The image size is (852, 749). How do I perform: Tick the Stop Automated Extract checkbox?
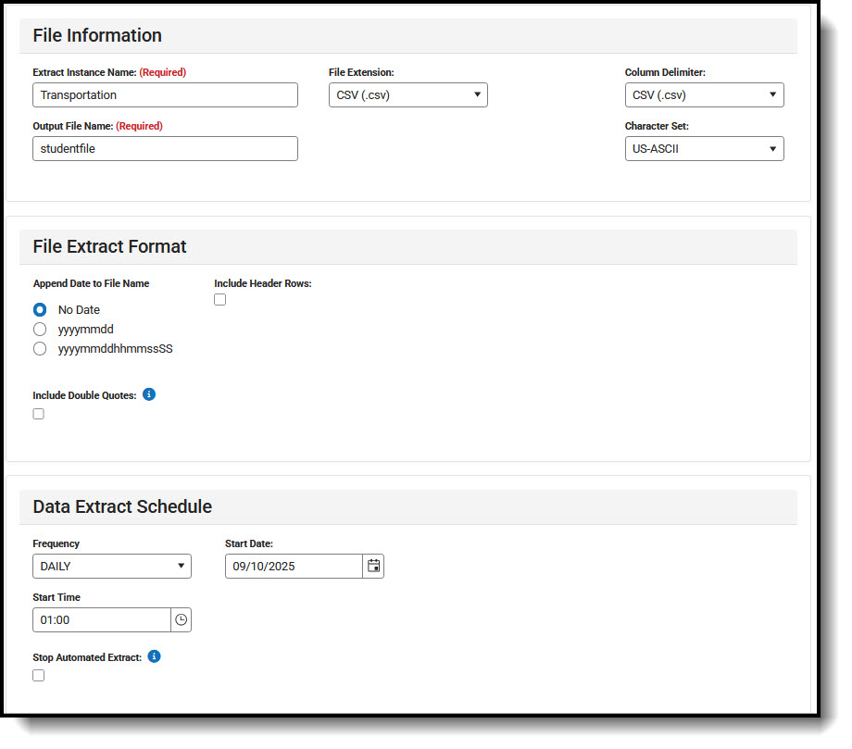pyautogui.click(x=39, y=676)
